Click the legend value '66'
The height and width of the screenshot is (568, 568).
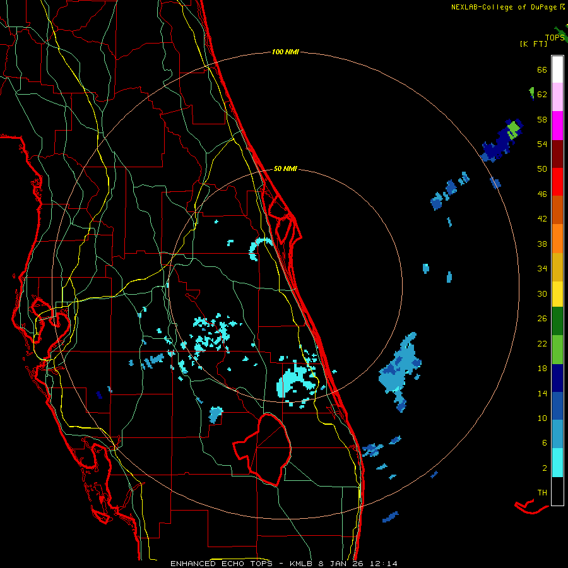point(542,69)
